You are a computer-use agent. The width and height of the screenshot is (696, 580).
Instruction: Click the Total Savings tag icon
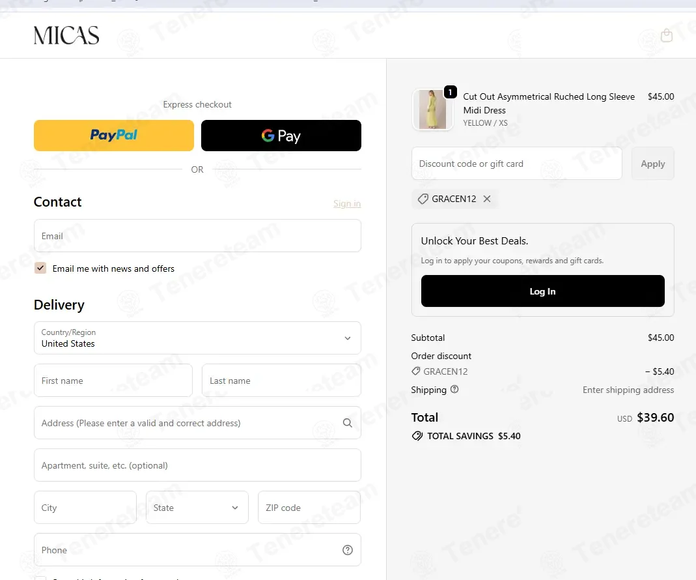(x=417, y=436)
